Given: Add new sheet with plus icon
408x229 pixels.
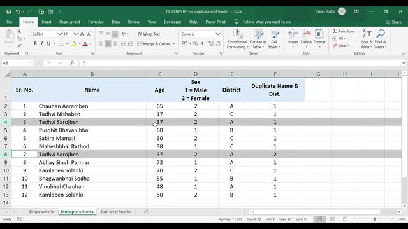Looking at the screenshot, I should pyautogui.click(x=147, y=212).
